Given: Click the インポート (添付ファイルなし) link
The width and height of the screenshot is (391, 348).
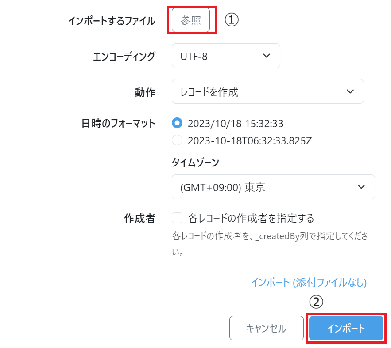Looking at the screenshot, I should coord(309,282).
